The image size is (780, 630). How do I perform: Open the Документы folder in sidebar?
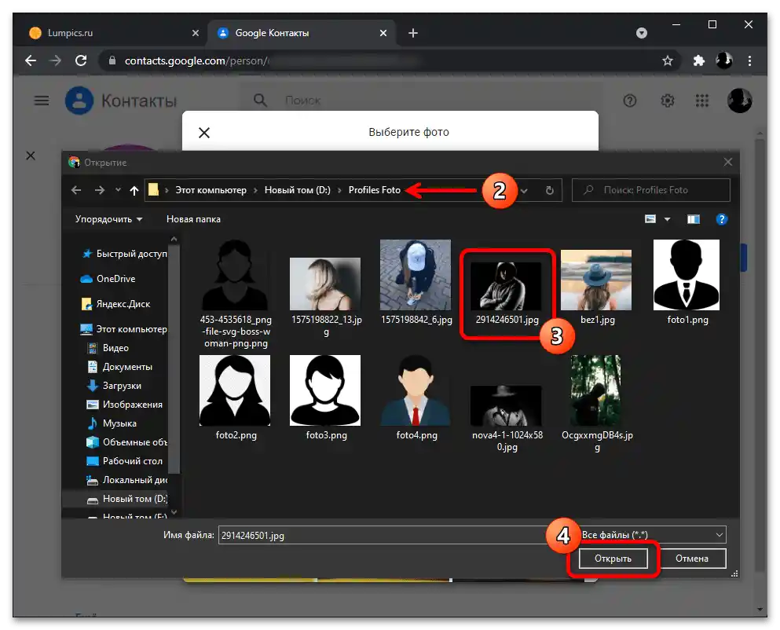(x=120, y=367)
